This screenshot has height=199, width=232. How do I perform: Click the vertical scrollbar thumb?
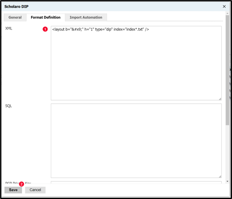(227, 70)
